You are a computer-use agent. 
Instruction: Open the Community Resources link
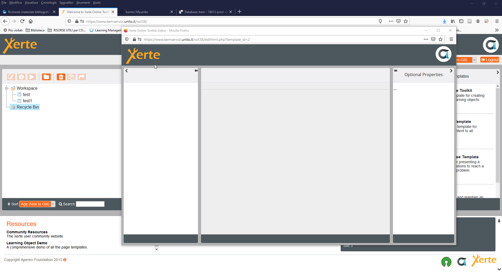tap(27, 232)
